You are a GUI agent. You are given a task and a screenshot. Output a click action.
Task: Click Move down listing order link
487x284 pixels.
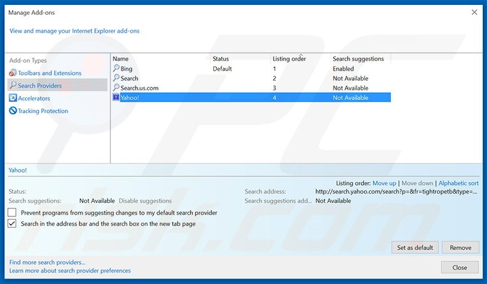tap(417, 183)
